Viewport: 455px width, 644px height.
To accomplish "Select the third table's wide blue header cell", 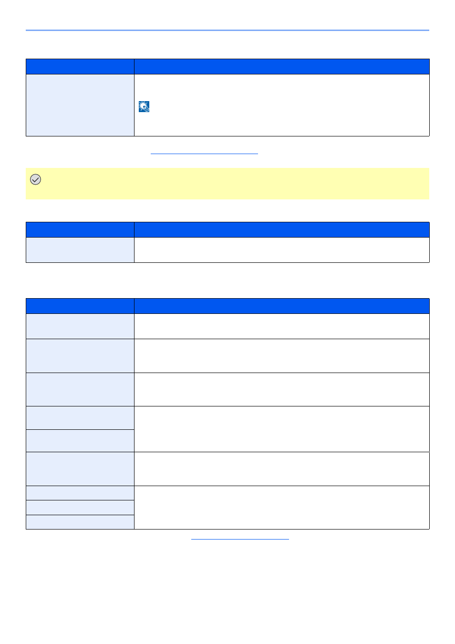I will coord(282,306).
